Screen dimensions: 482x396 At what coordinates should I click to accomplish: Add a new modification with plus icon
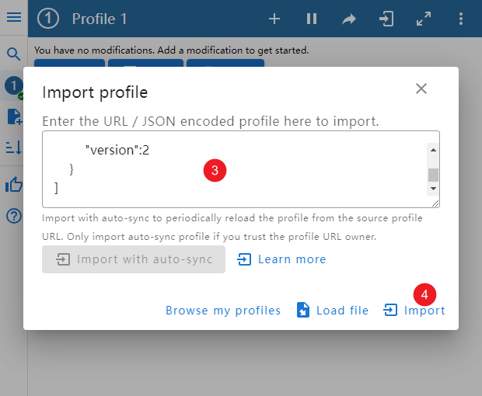[274, 19]
